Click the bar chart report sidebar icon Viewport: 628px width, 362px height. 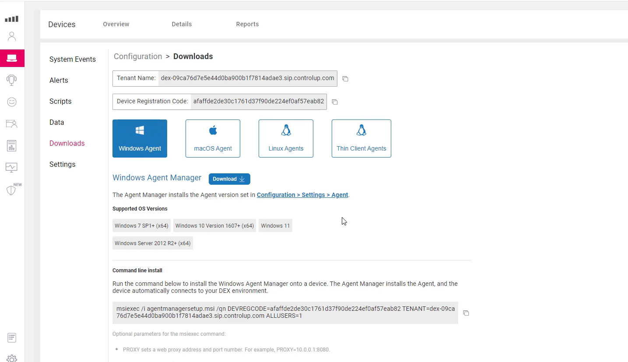[x=12, y=146]
